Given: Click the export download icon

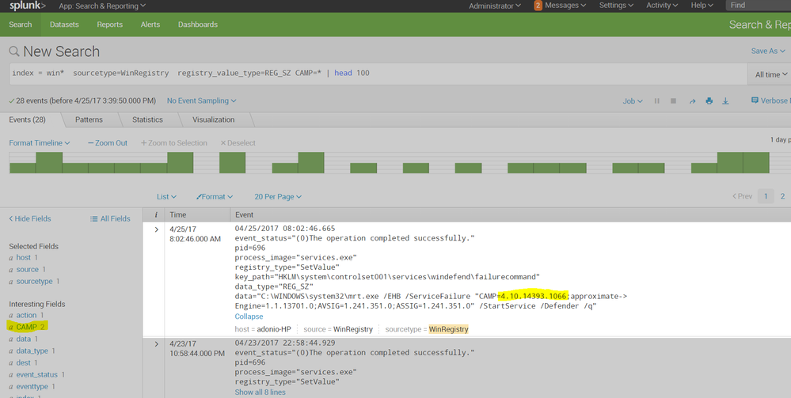Looking at the screenshot, I should pos(725,101).
